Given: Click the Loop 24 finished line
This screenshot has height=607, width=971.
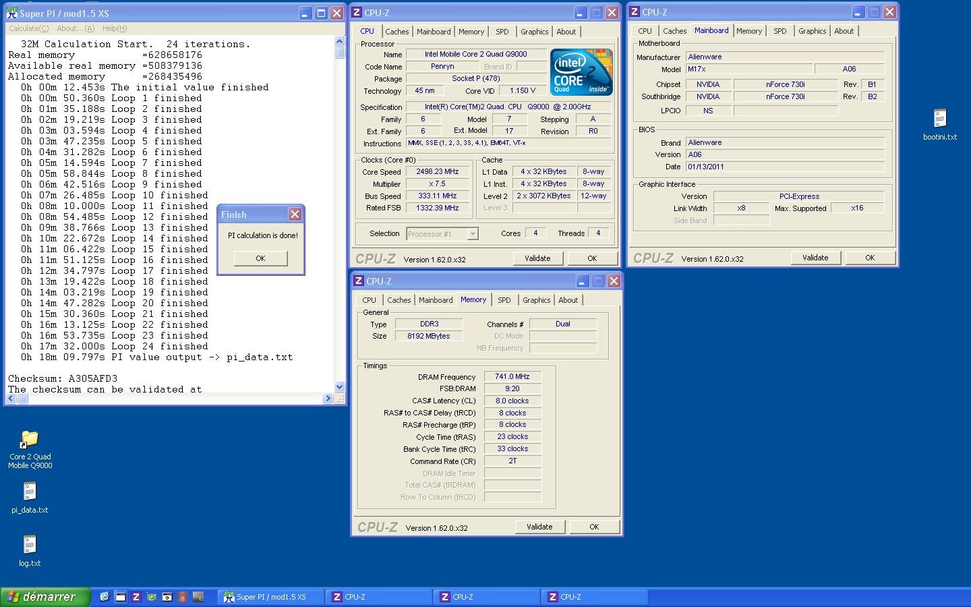Looking at the screenshot, I should [x=115, y=346].
